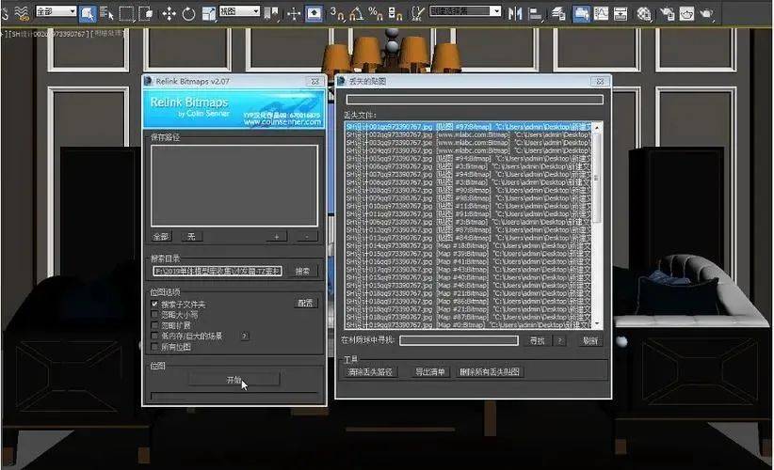Toggle the Graphite ribbon icon
Screen dimensions: 774x470
pos(581,13)
